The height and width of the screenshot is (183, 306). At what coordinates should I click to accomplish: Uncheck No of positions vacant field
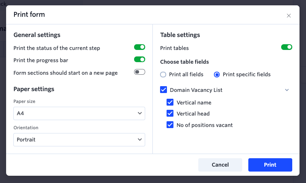[x=170, y=125]
